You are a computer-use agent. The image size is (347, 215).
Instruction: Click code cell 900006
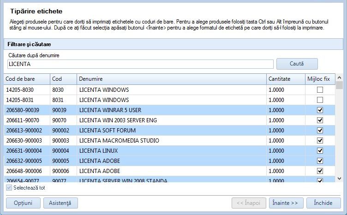64,171
